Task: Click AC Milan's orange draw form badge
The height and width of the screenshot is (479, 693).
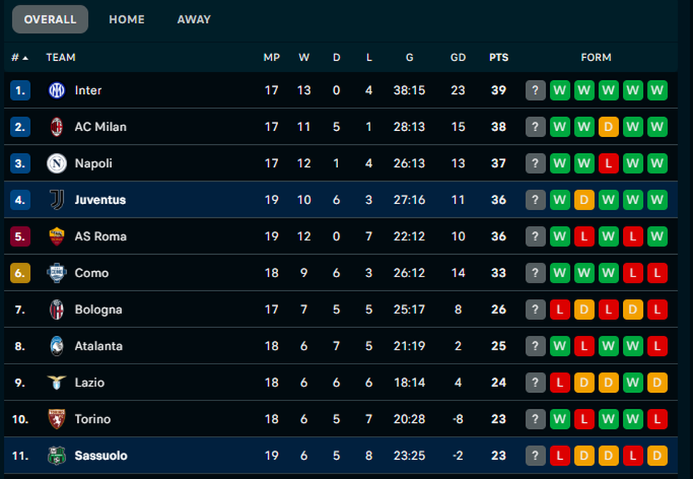Action: pyautogui.click(x=608, y=126)
